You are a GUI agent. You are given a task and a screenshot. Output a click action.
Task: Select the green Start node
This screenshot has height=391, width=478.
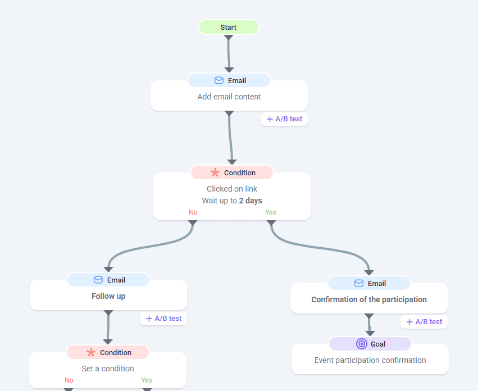(x=228, y=27)
